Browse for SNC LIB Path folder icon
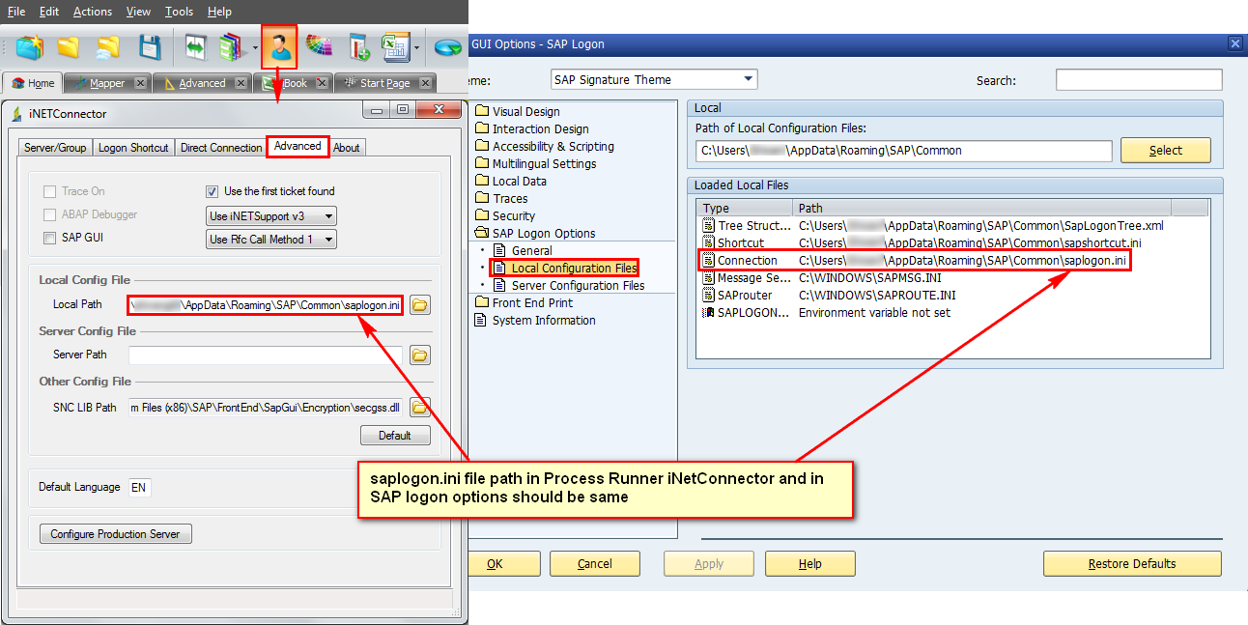The image size is (1248, 625). [x=418, y=407]
